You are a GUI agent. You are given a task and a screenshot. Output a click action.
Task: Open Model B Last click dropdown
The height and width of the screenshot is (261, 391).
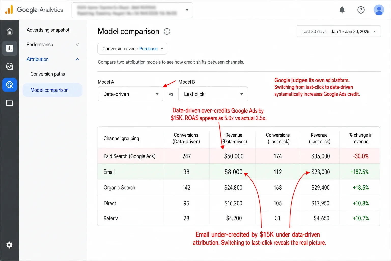click(213, 94)
